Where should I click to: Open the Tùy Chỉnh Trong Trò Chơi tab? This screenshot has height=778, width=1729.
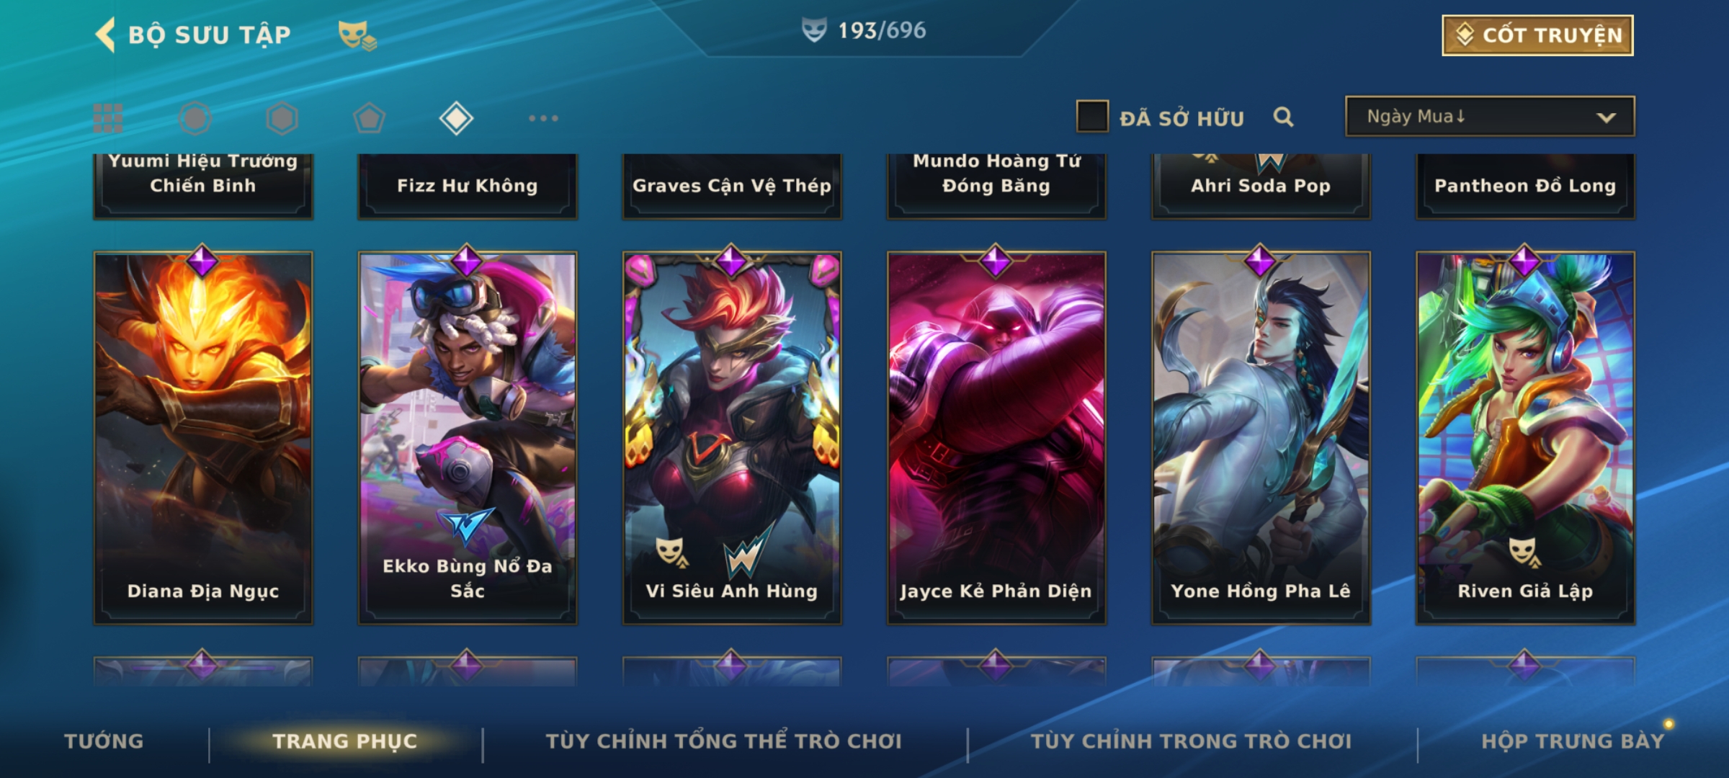[1192, 741]
